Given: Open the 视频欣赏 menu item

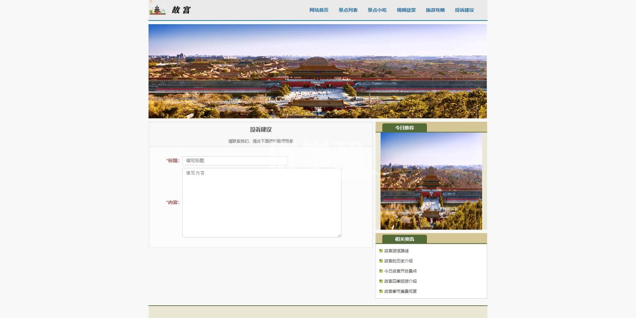Looking at the screenshot, I should (x=406, y=10).
